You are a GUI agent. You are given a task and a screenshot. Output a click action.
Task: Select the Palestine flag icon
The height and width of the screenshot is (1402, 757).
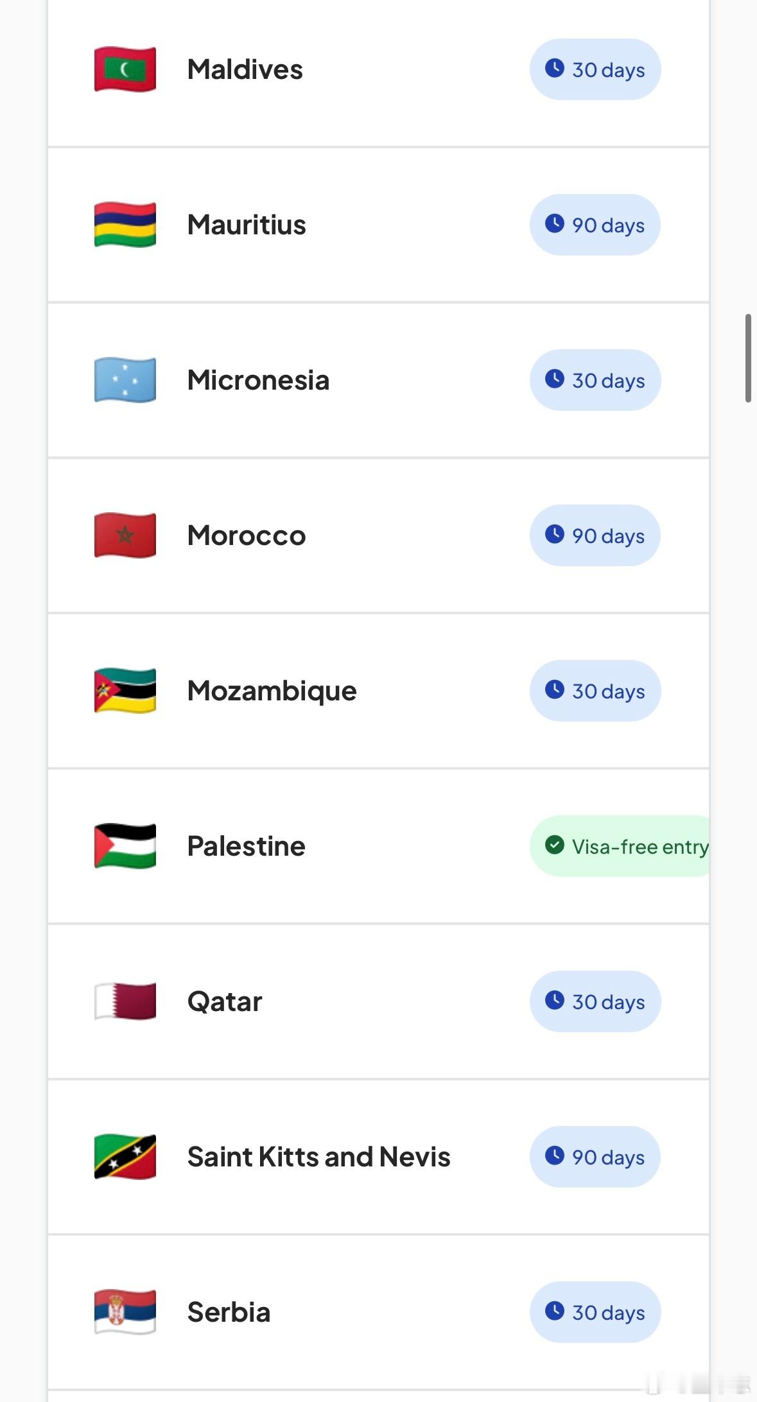coord(125,846)
